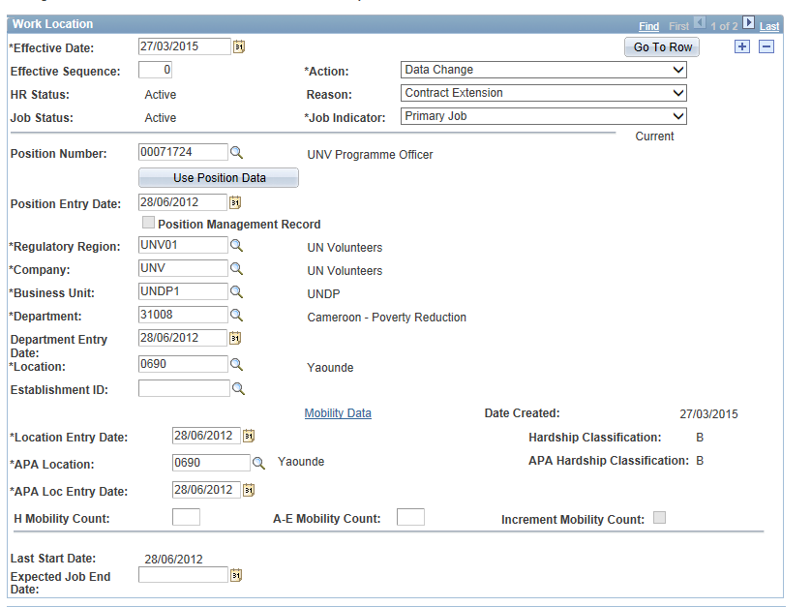811x607 pixels.
Task: Open the Action dropdown
Action: [x=544, y=70]
